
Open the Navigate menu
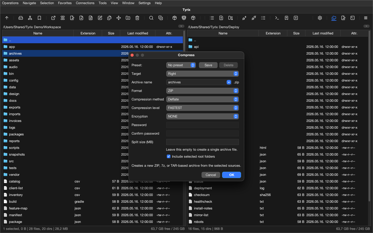29,3
